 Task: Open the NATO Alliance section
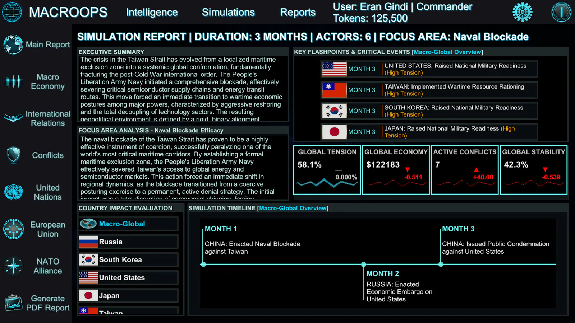48,266
